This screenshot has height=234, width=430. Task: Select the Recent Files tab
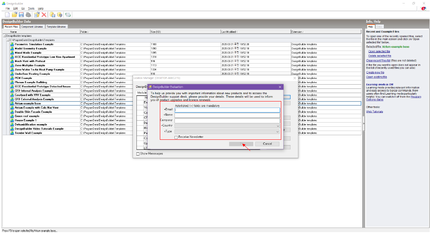click(11, 26)
